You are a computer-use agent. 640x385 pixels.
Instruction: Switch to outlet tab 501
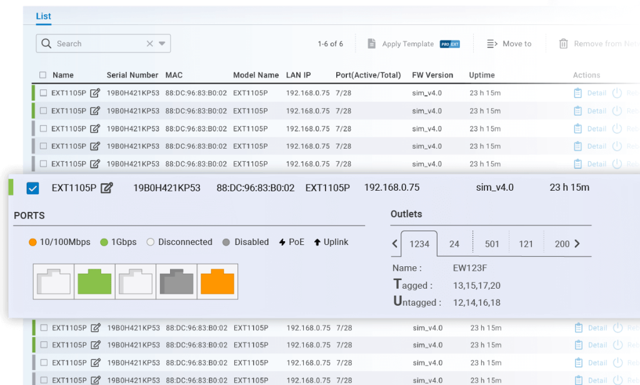coord(492,244)
